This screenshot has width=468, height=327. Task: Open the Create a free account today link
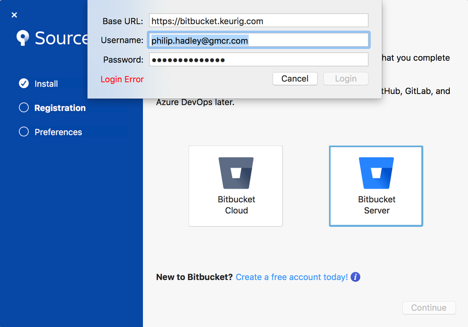[291, 277]
